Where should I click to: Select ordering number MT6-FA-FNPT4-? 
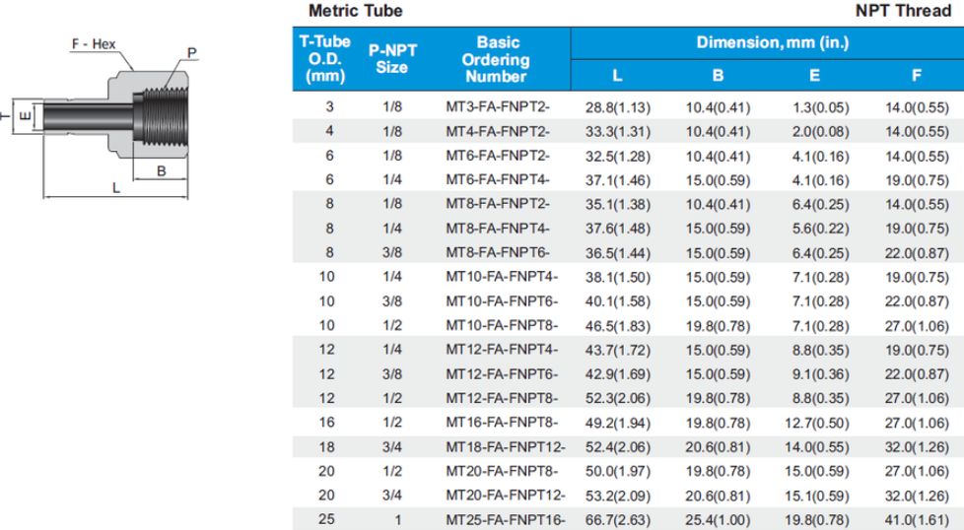[497, 180]
